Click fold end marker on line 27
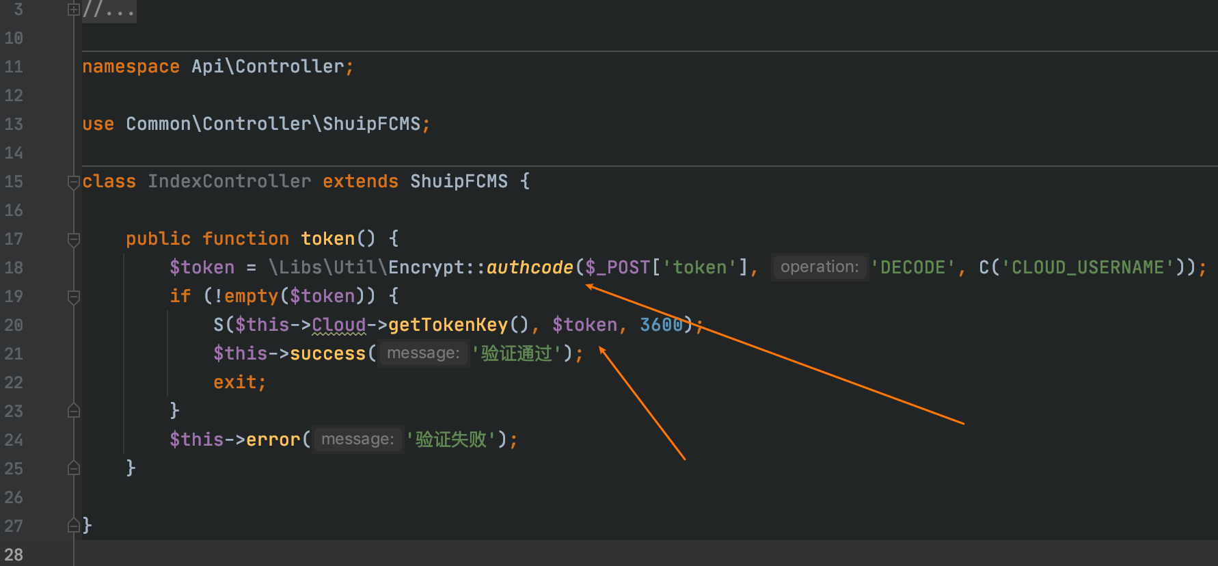The width and height of the screenshot is (1218, 566). click(x=74, y=526)
